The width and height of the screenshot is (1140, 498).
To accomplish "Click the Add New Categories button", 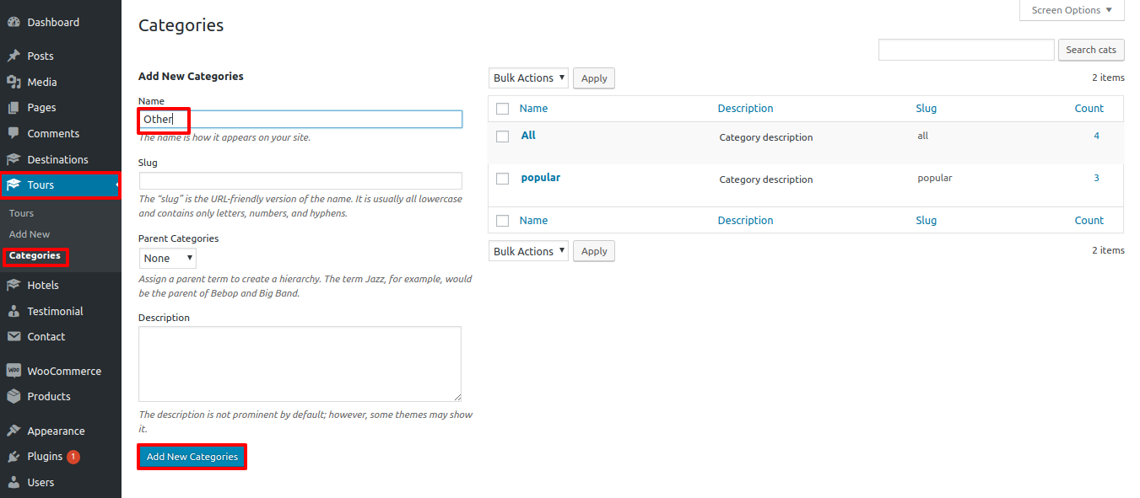I will point(192,457).
